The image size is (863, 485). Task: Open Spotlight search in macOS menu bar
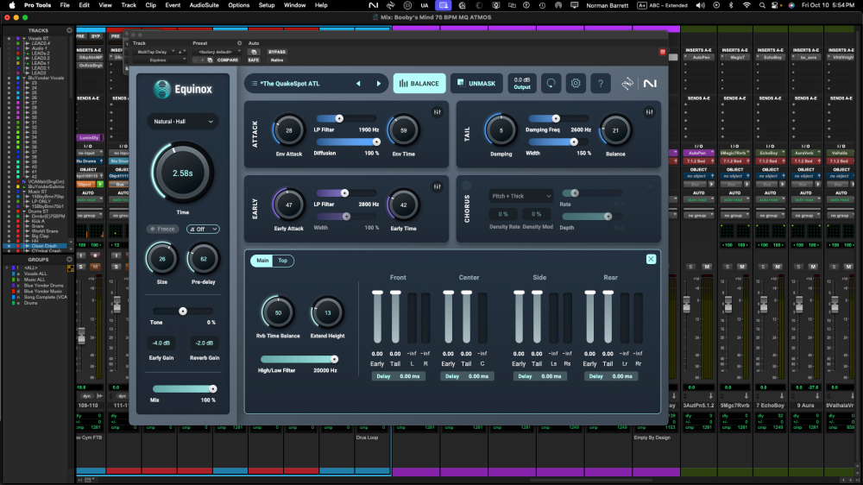click(x=762, y=5)
